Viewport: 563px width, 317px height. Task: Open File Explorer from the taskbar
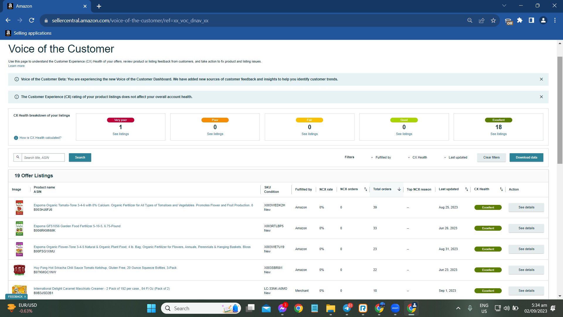tap(330, 308)
